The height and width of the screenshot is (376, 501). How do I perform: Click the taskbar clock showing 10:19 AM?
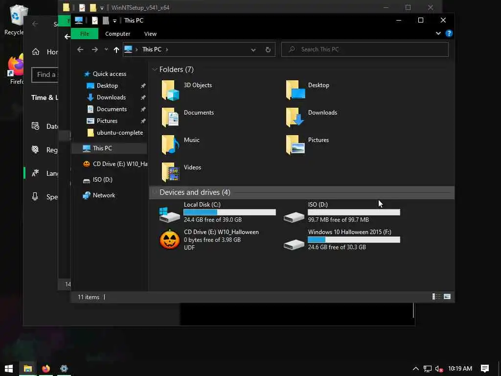460,369
